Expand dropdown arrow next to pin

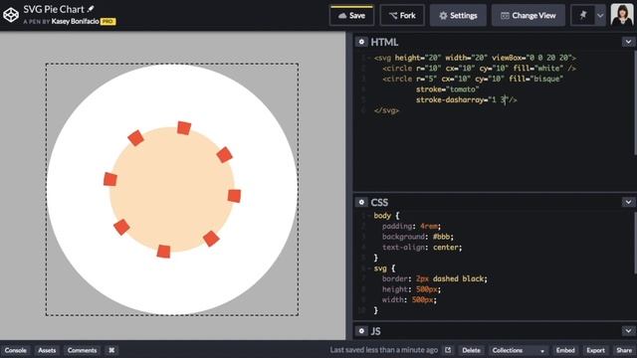click(600, 16)
